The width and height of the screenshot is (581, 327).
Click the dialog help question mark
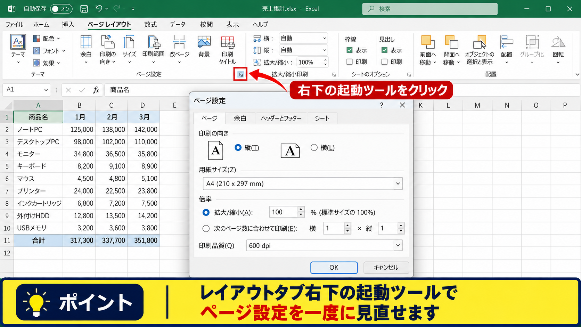pyautogui.click(x=382, y=105)
